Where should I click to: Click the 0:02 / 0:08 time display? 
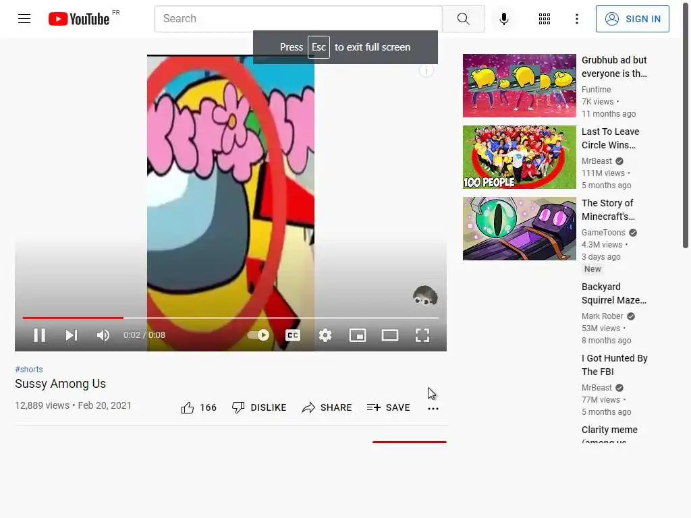click(144, 335)
